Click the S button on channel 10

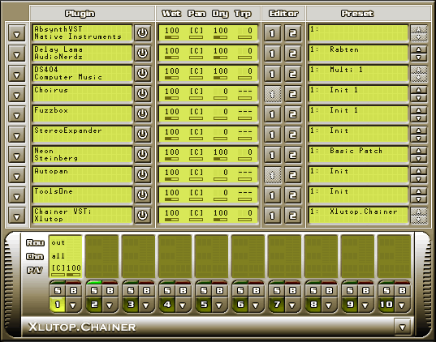(x=386, y=291)
